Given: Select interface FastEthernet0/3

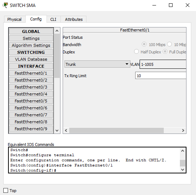Looking at the screenshot, I should 31,87.
